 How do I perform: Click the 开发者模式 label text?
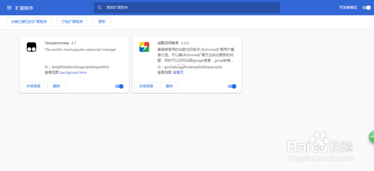348,7
